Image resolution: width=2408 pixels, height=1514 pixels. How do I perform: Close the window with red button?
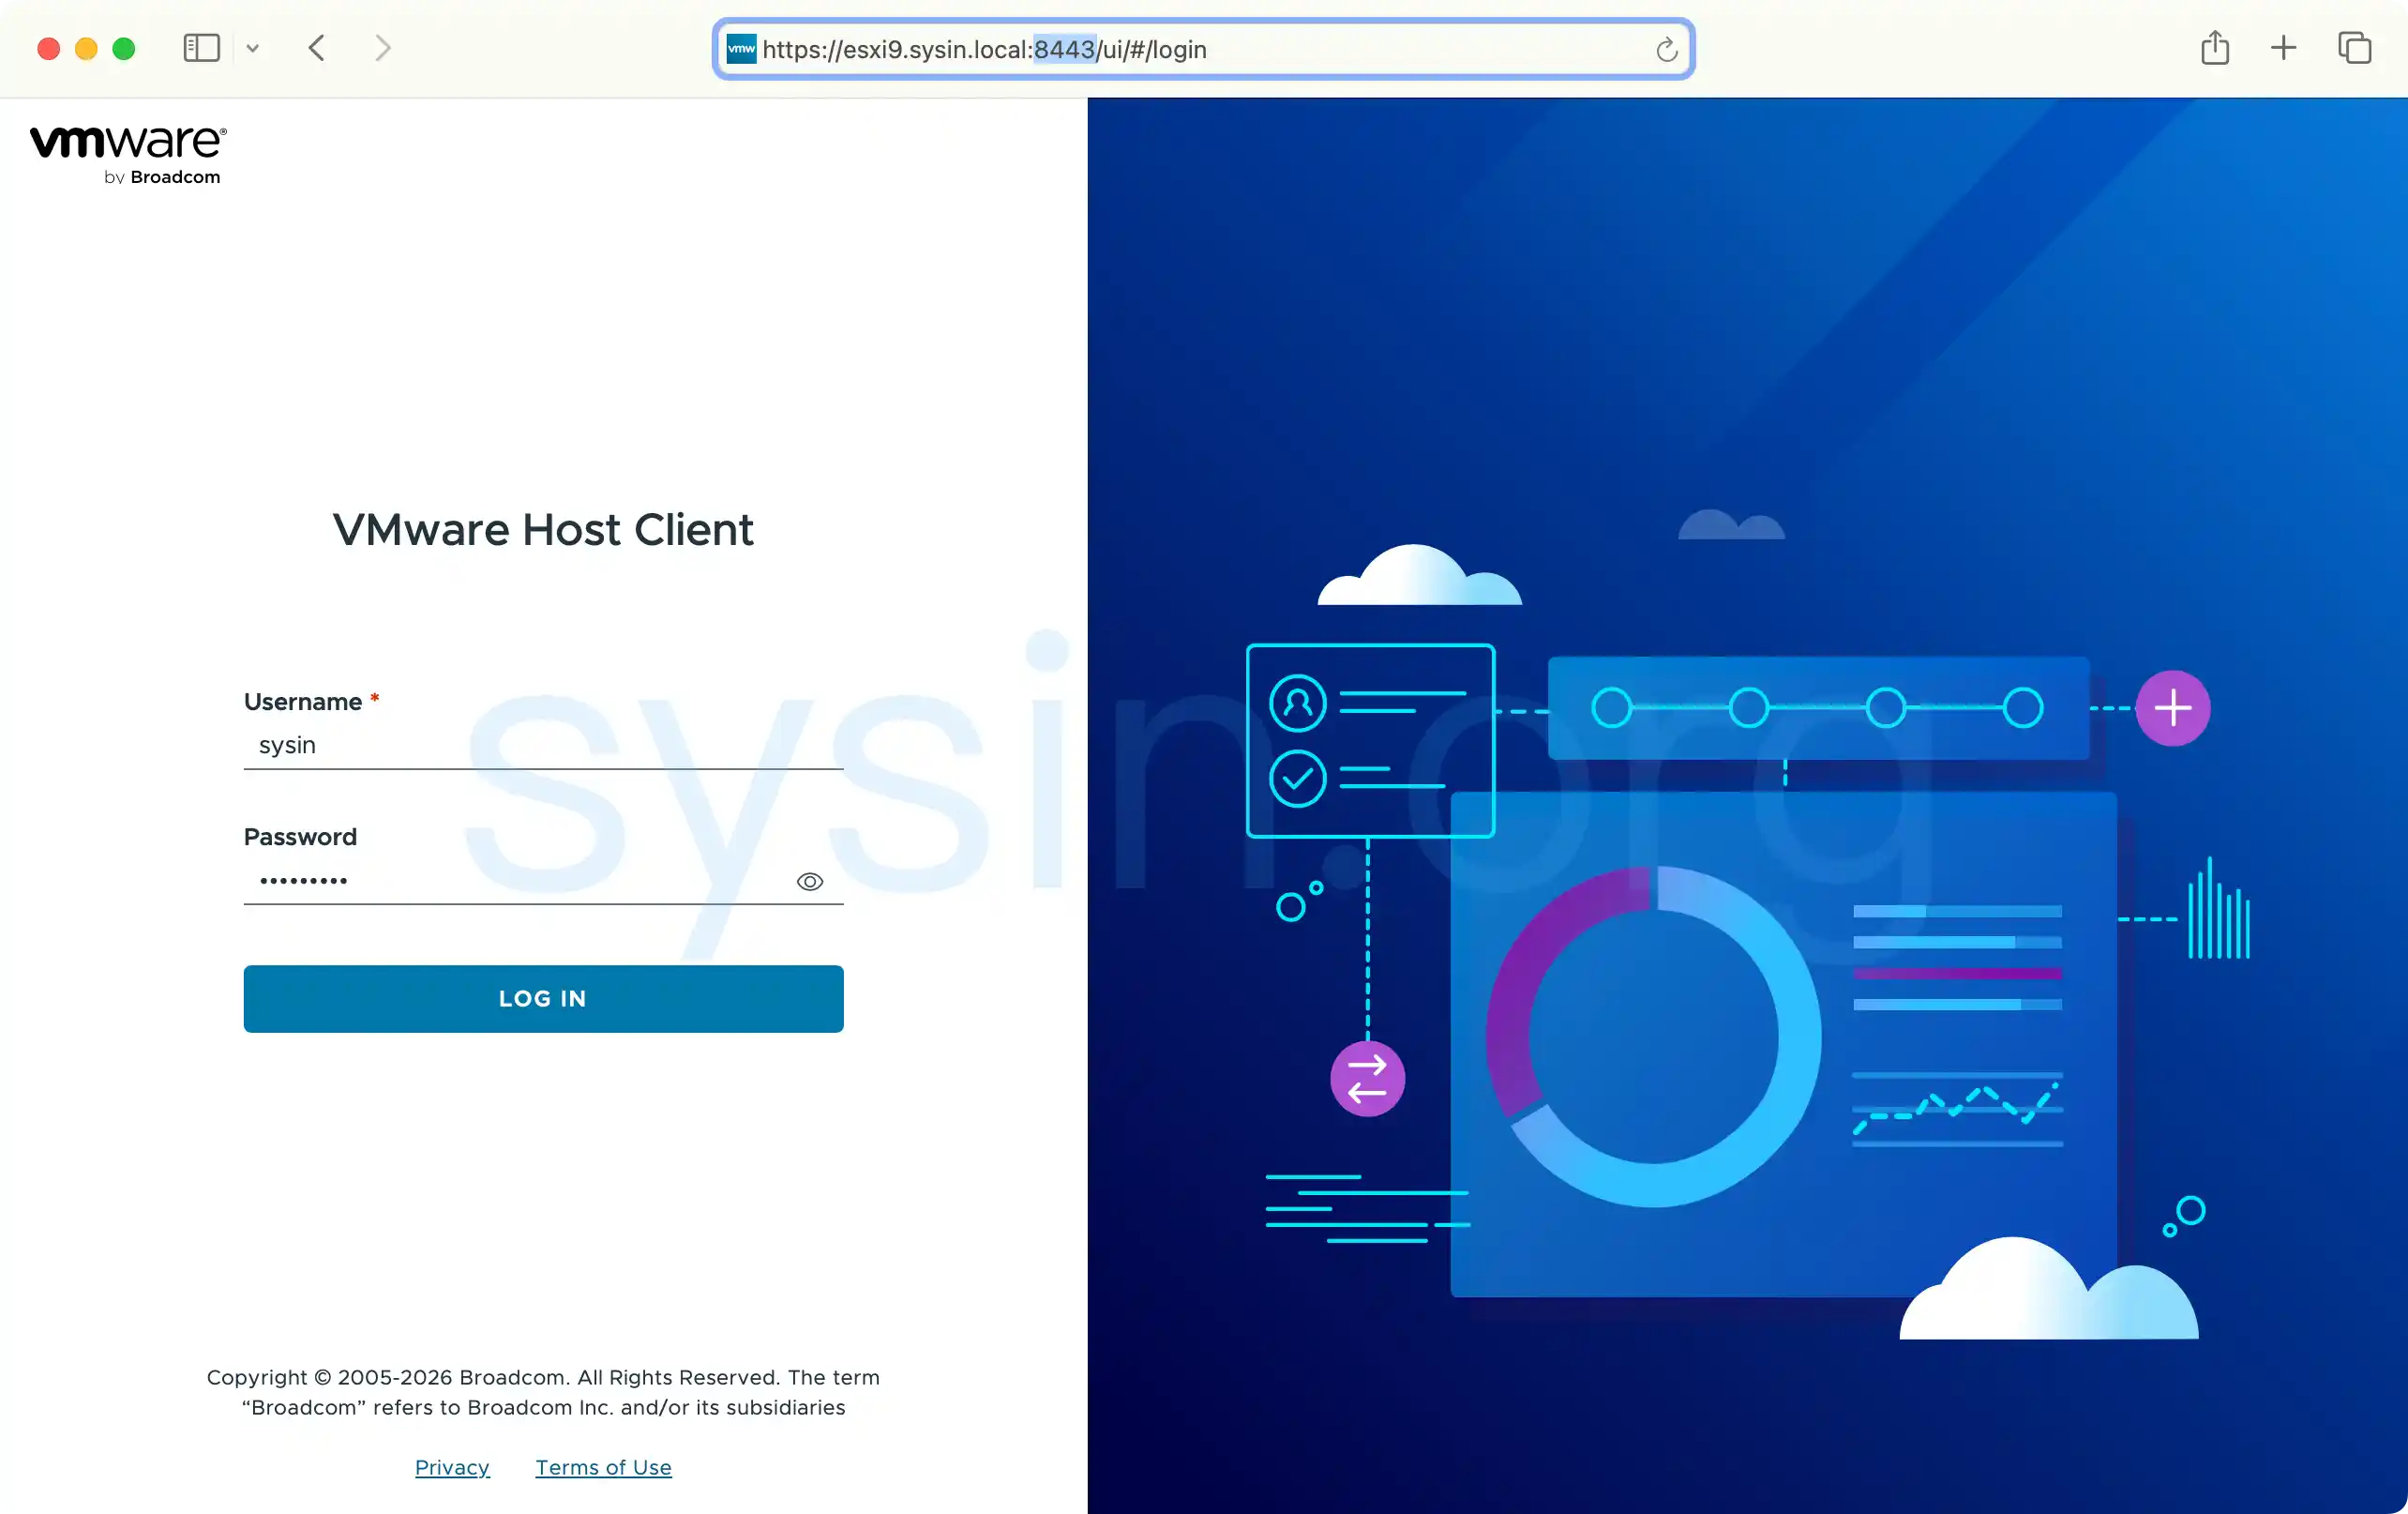click(48, 48)
